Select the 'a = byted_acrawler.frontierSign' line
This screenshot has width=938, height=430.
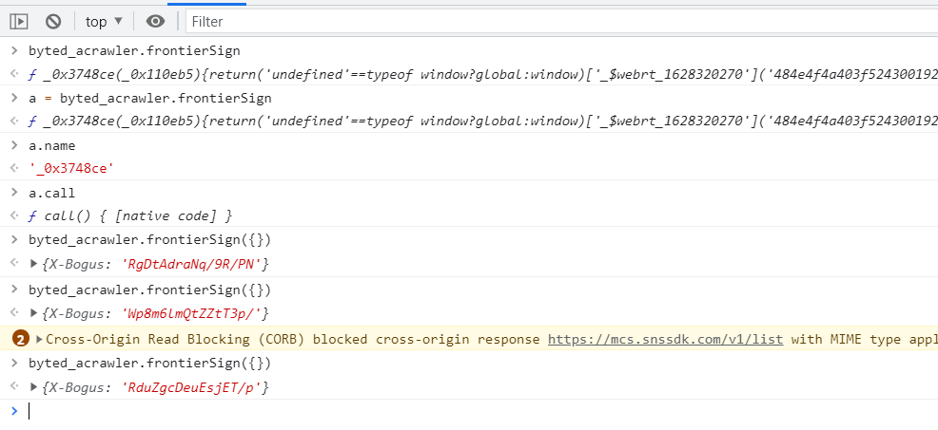pos(150,98)
